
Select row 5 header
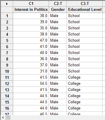tap(7, 40)
